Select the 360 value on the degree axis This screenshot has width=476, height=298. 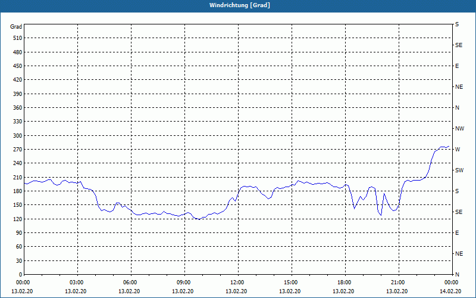(18, 108)
